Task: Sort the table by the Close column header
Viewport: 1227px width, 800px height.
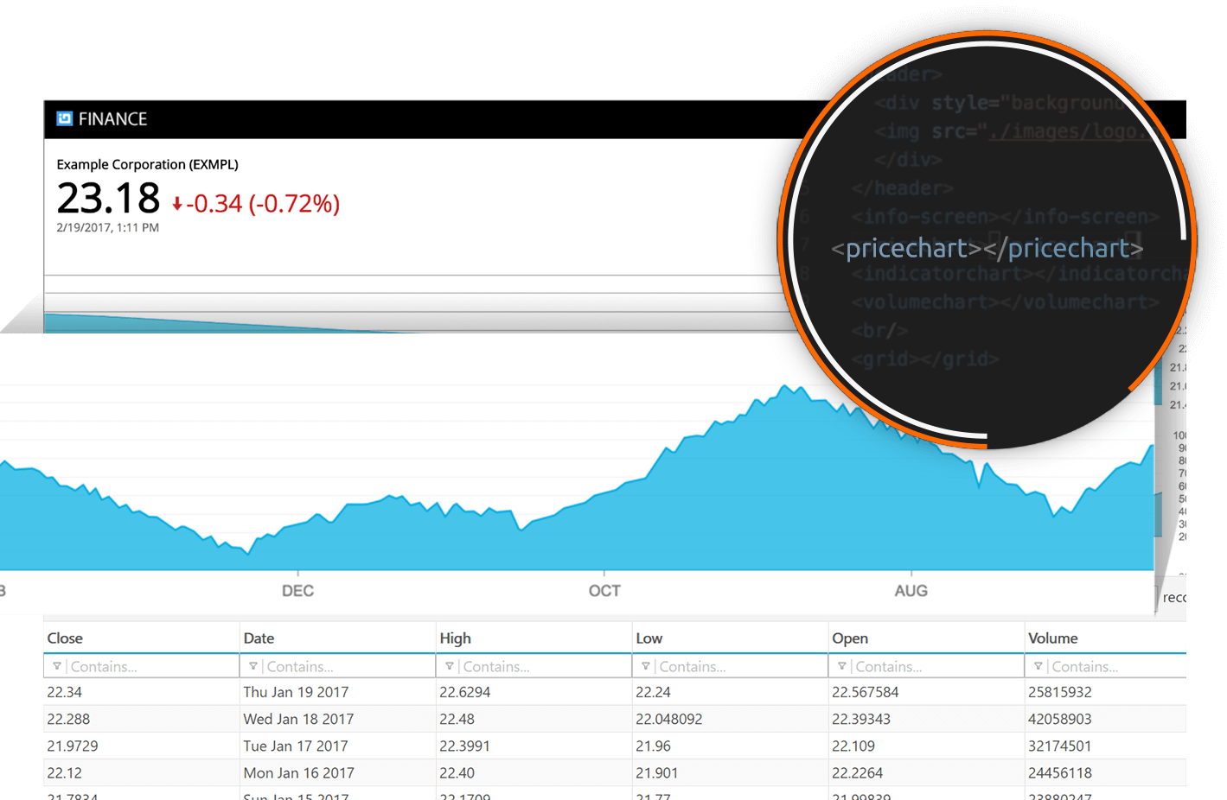Action: coord(64,638)
